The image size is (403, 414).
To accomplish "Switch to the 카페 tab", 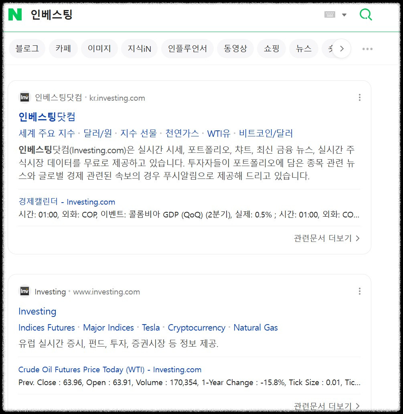I will (63, 49).
